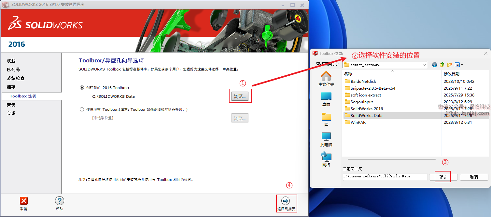Click the Snipaste-2.8.5-Beta-x64 folder icon

(x=347, y=88)
